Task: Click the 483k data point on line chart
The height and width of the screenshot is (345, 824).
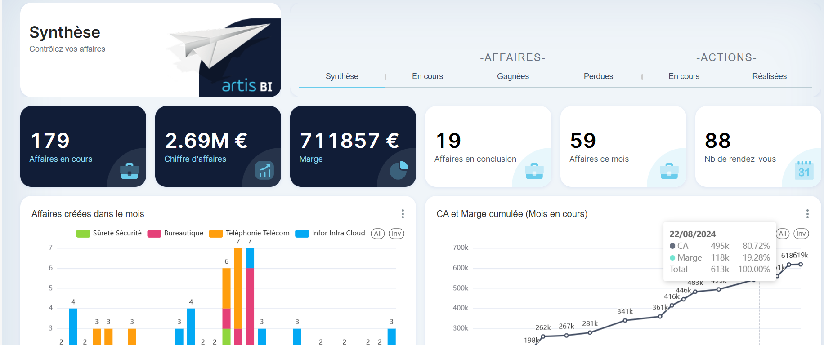Action: tap(695, 292)
